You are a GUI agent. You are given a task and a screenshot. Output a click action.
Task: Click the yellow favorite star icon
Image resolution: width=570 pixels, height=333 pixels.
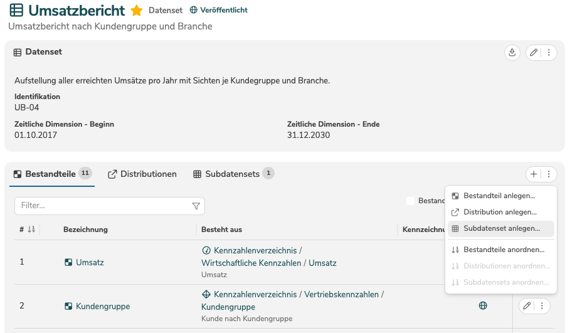point(137,11)
